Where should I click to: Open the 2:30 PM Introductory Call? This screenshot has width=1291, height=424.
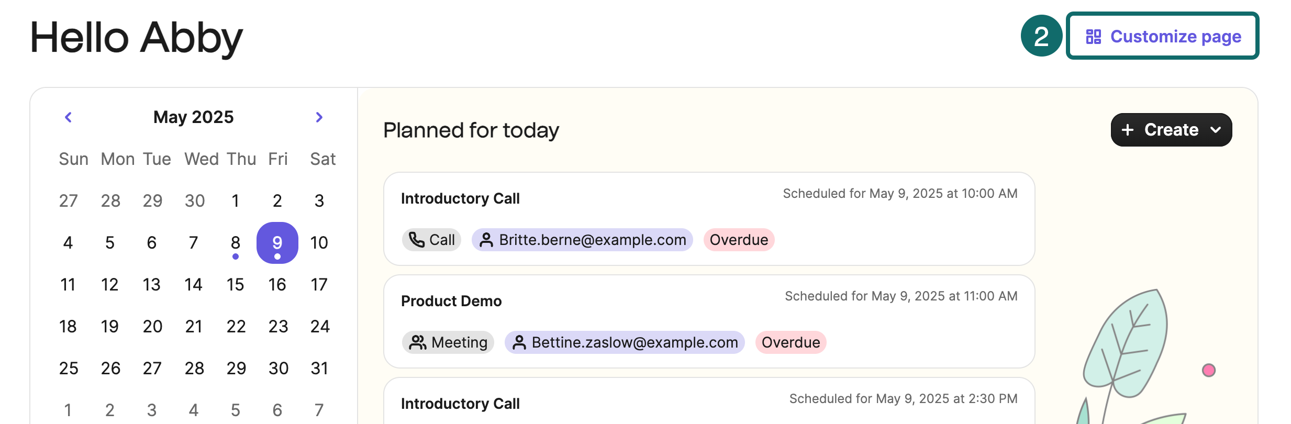pyautogui.click(x=709, y=401)
